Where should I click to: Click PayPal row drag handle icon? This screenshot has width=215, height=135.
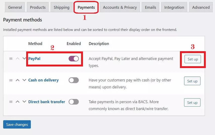11,59
